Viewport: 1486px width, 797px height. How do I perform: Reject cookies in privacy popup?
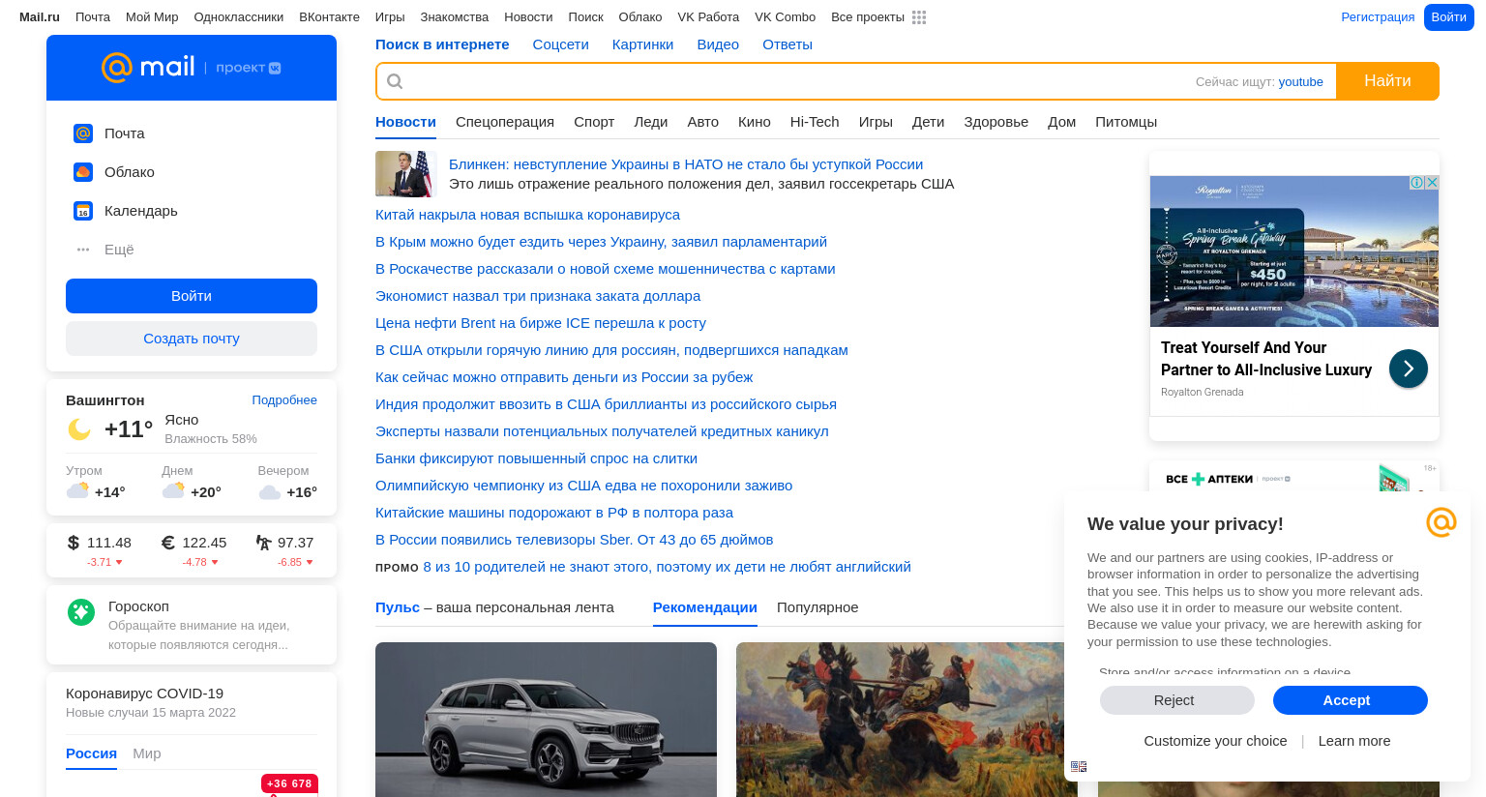point(1177,700)
